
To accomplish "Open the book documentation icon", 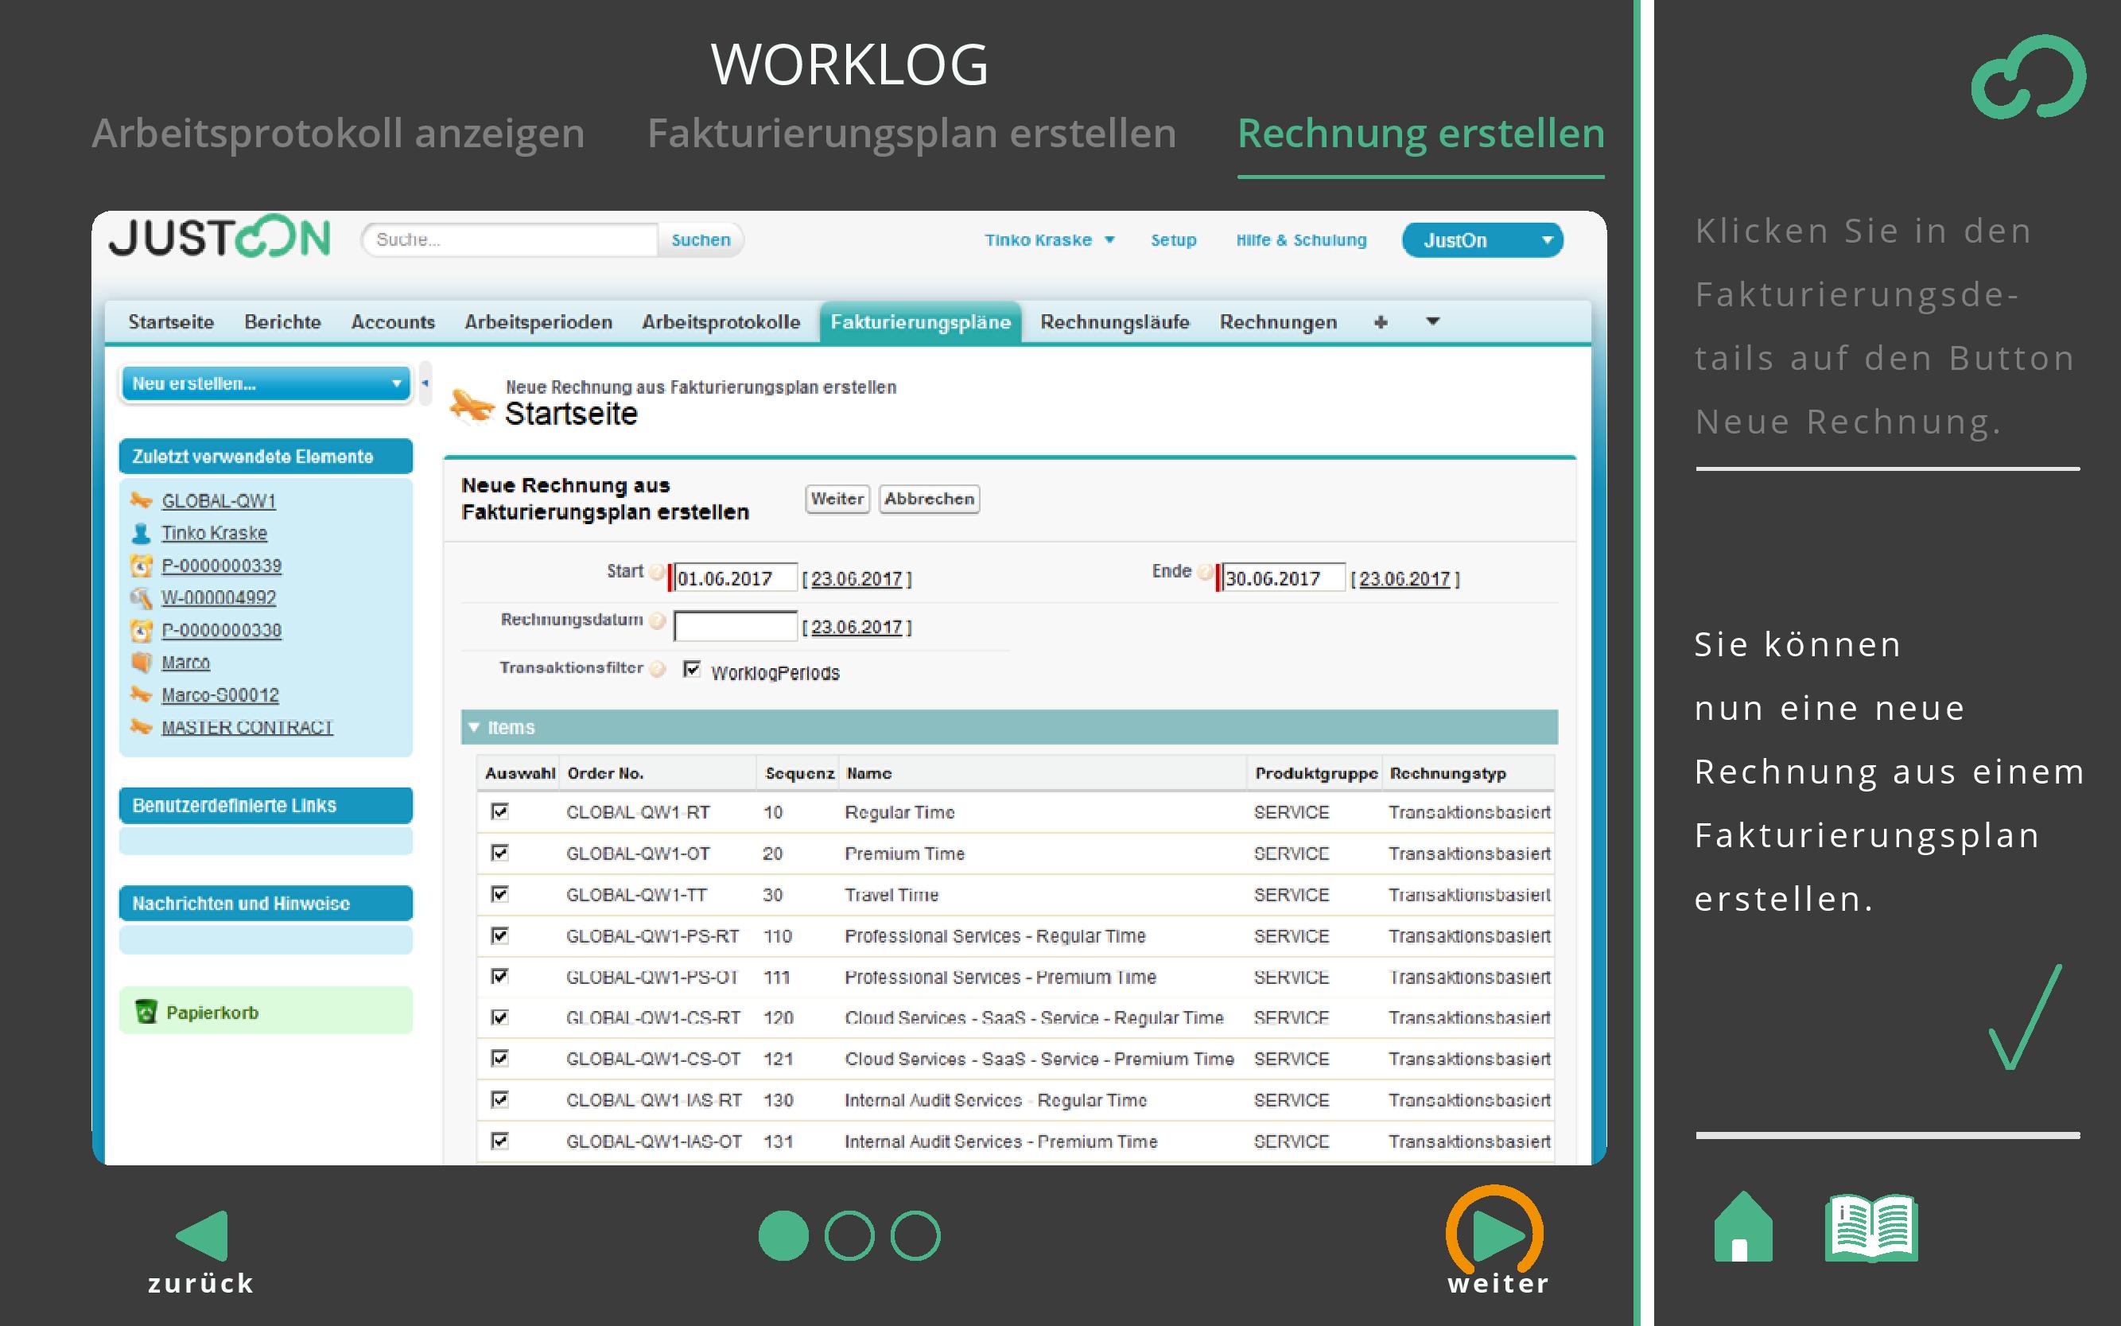I will point(1871,1228).
